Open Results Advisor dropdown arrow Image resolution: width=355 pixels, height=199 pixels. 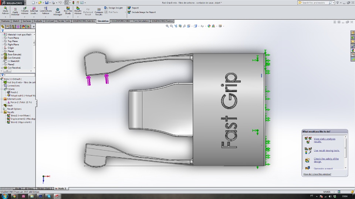pos(78,17)
